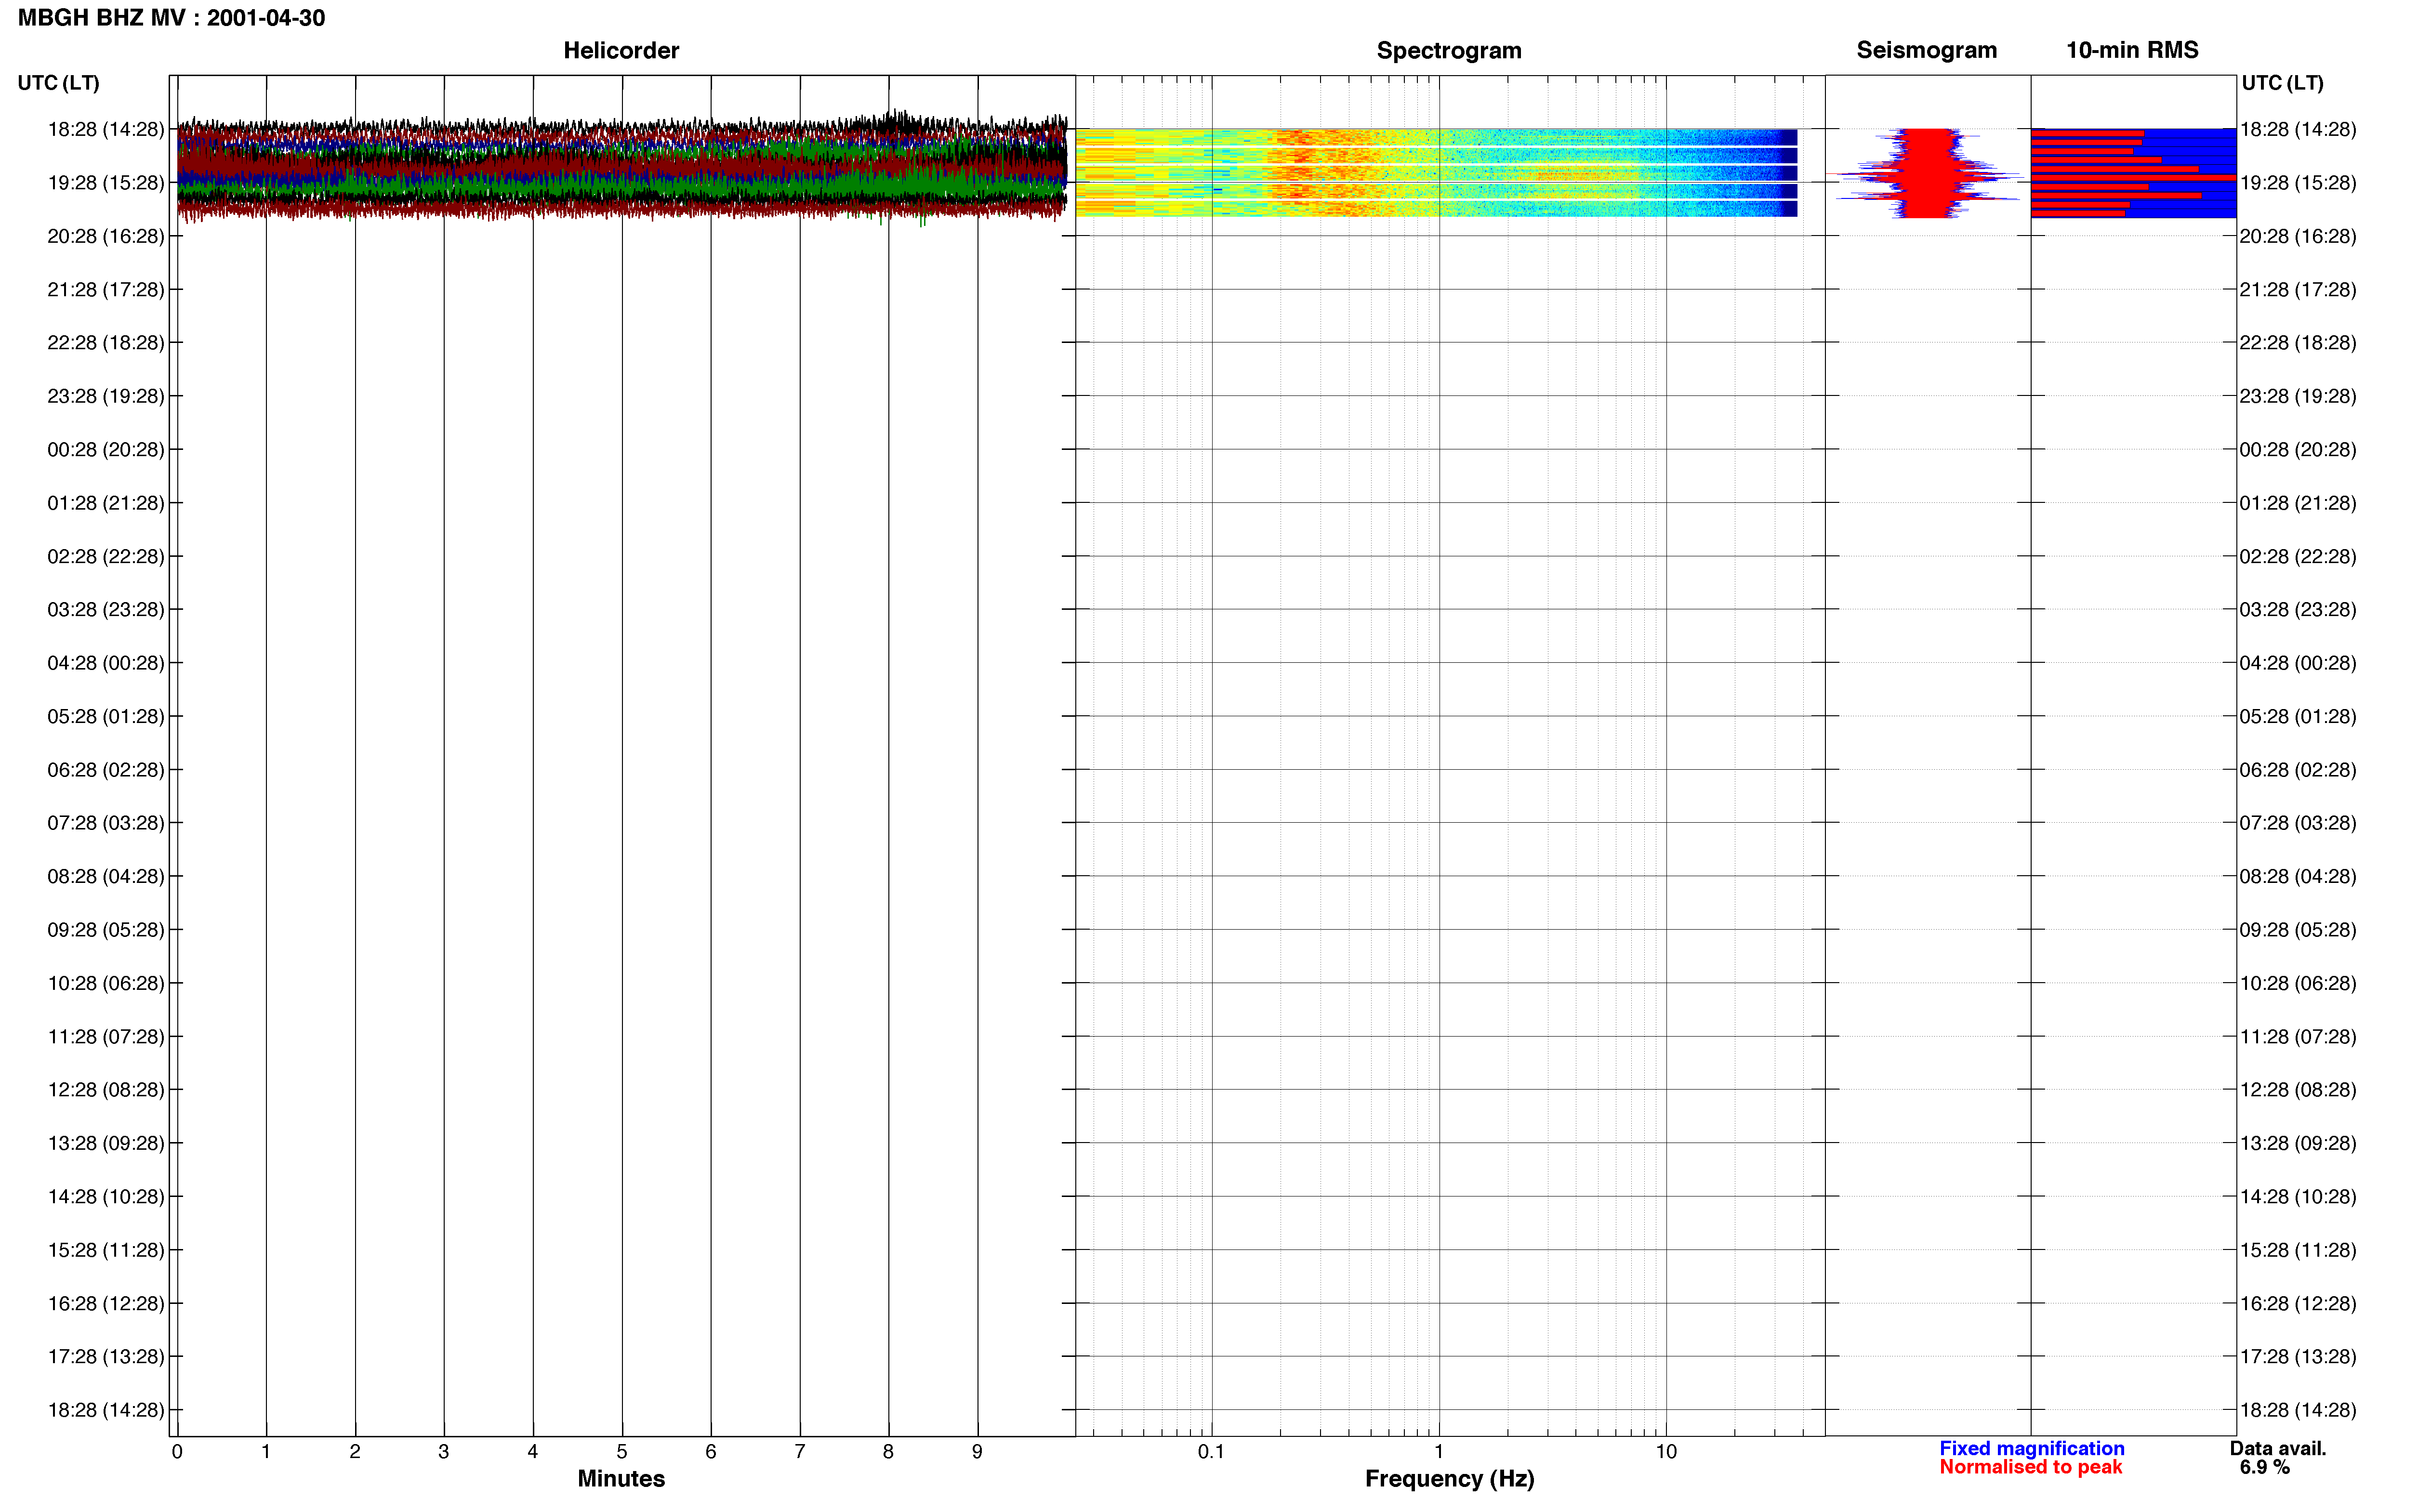Click the '10-min RMS' panel heading

tap(2132, 50)
